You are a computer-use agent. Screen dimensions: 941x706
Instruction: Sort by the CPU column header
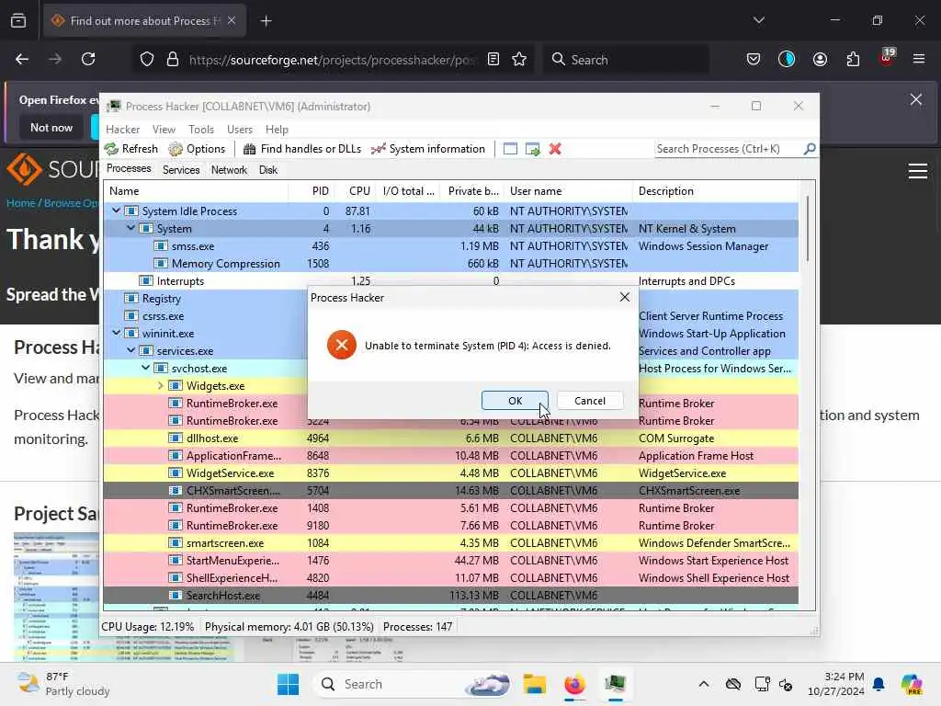359,191
